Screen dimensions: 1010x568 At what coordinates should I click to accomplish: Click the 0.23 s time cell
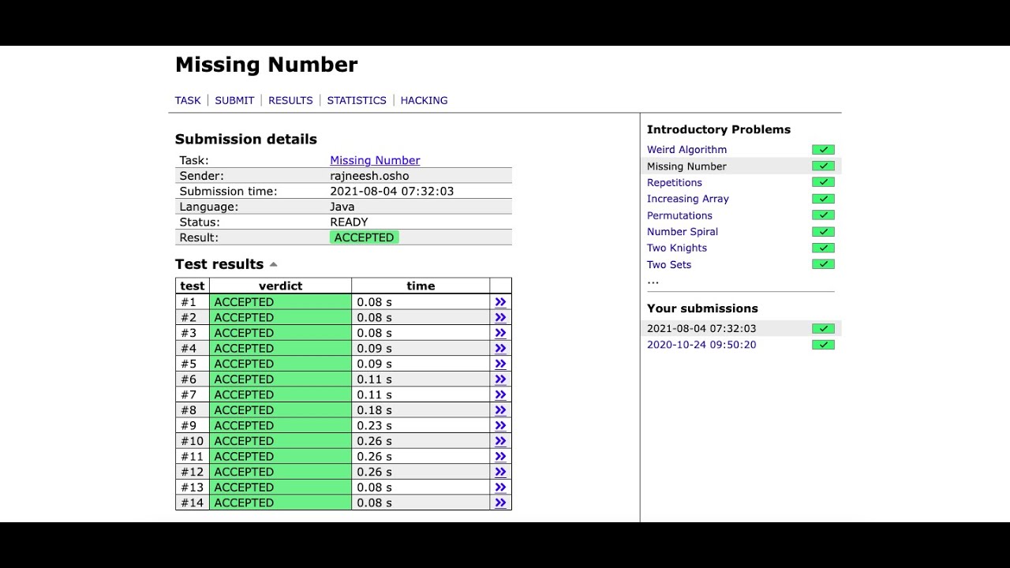pos(421,425)
